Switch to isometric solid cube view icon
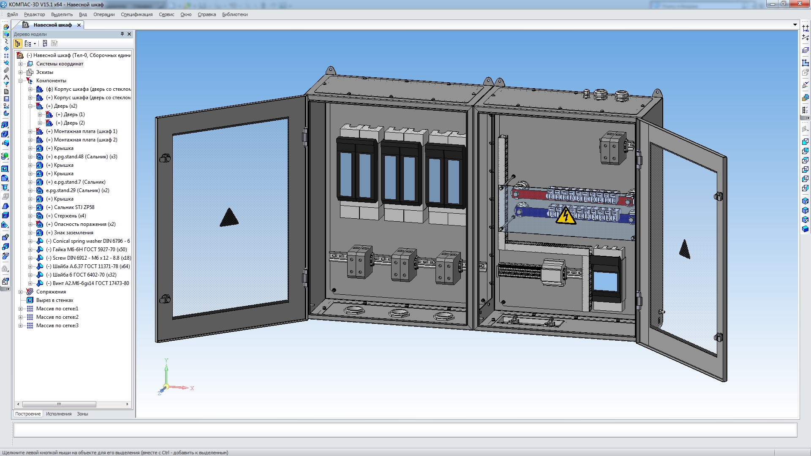The image size is (811, 456). coord(805,229)
